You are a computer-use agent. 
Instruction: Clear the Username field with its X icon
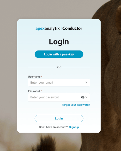click(x=86, y=83)
